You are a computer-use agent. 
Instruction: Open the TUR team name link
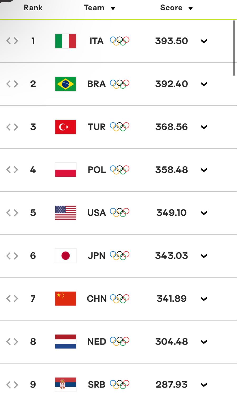pyautogui.click(x=96, y=127)
